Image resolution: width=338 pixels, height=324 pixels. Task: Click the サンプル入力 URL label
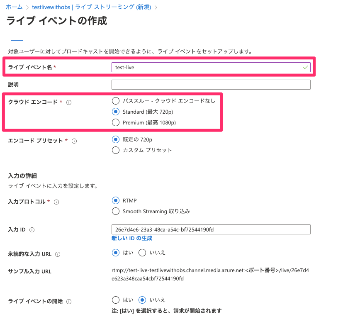pos(30,272)
